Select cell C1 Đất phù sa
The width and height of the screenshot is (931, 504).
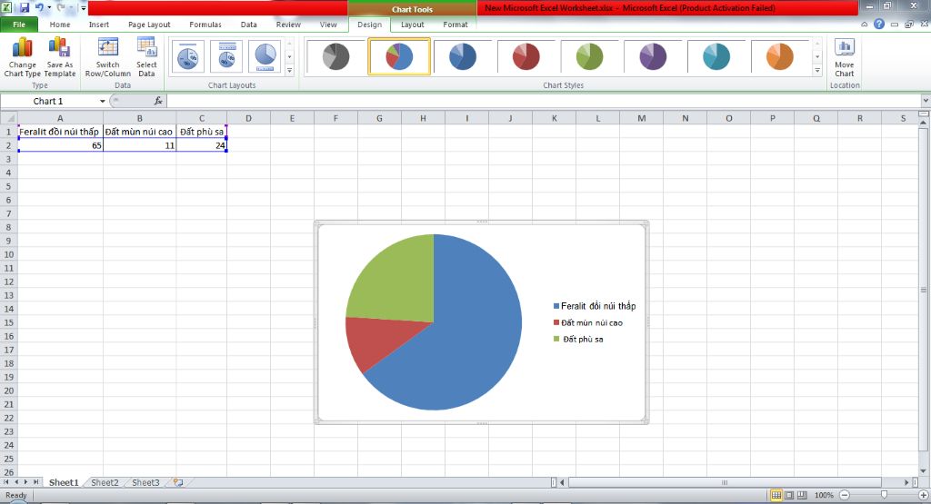pyautogui.click(x=202, y=132)
